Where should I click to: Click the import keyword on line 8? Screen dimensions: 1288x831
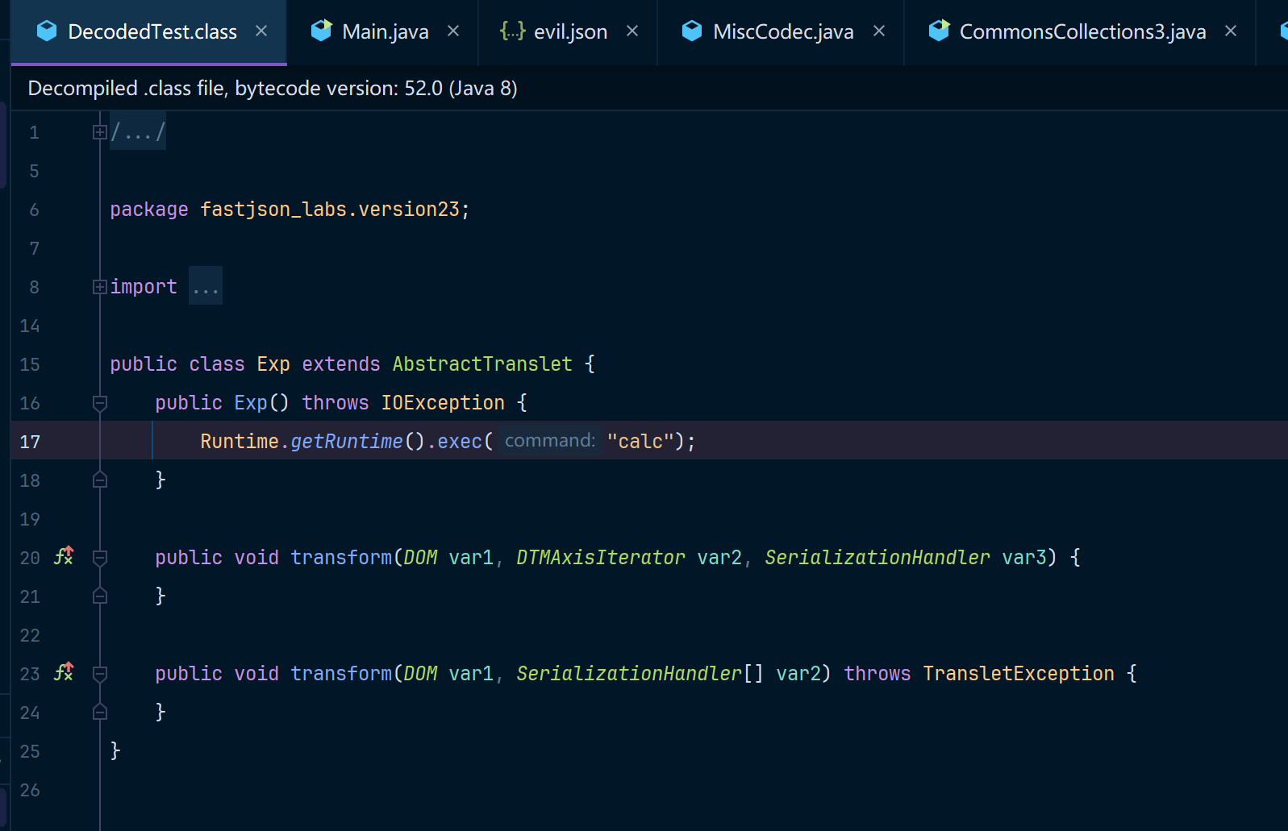(144, 287)
